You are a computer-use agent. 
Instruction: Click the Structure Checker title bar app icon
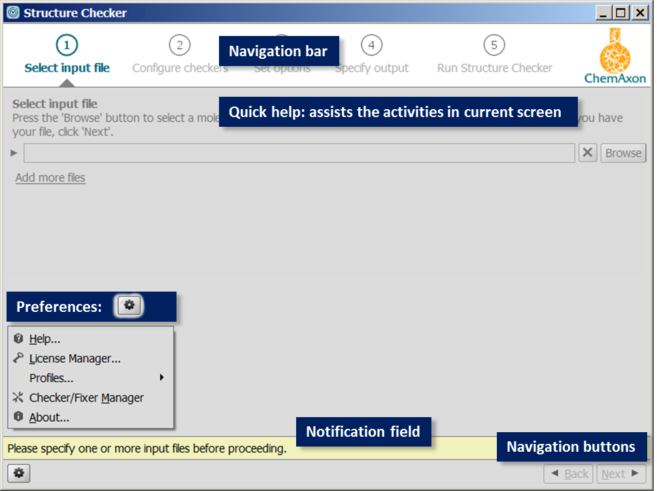click(13, 12)
